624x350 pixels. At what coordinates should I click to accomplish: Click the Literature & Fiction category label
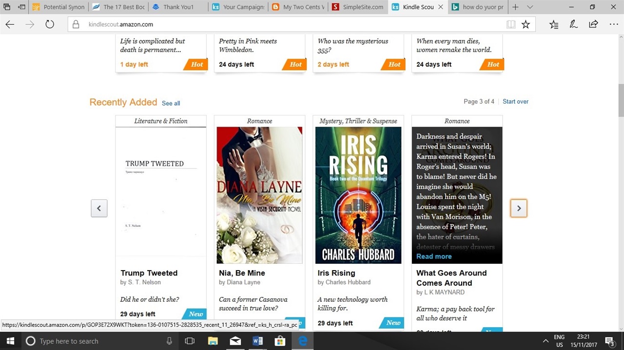click(x=161, y=121)
